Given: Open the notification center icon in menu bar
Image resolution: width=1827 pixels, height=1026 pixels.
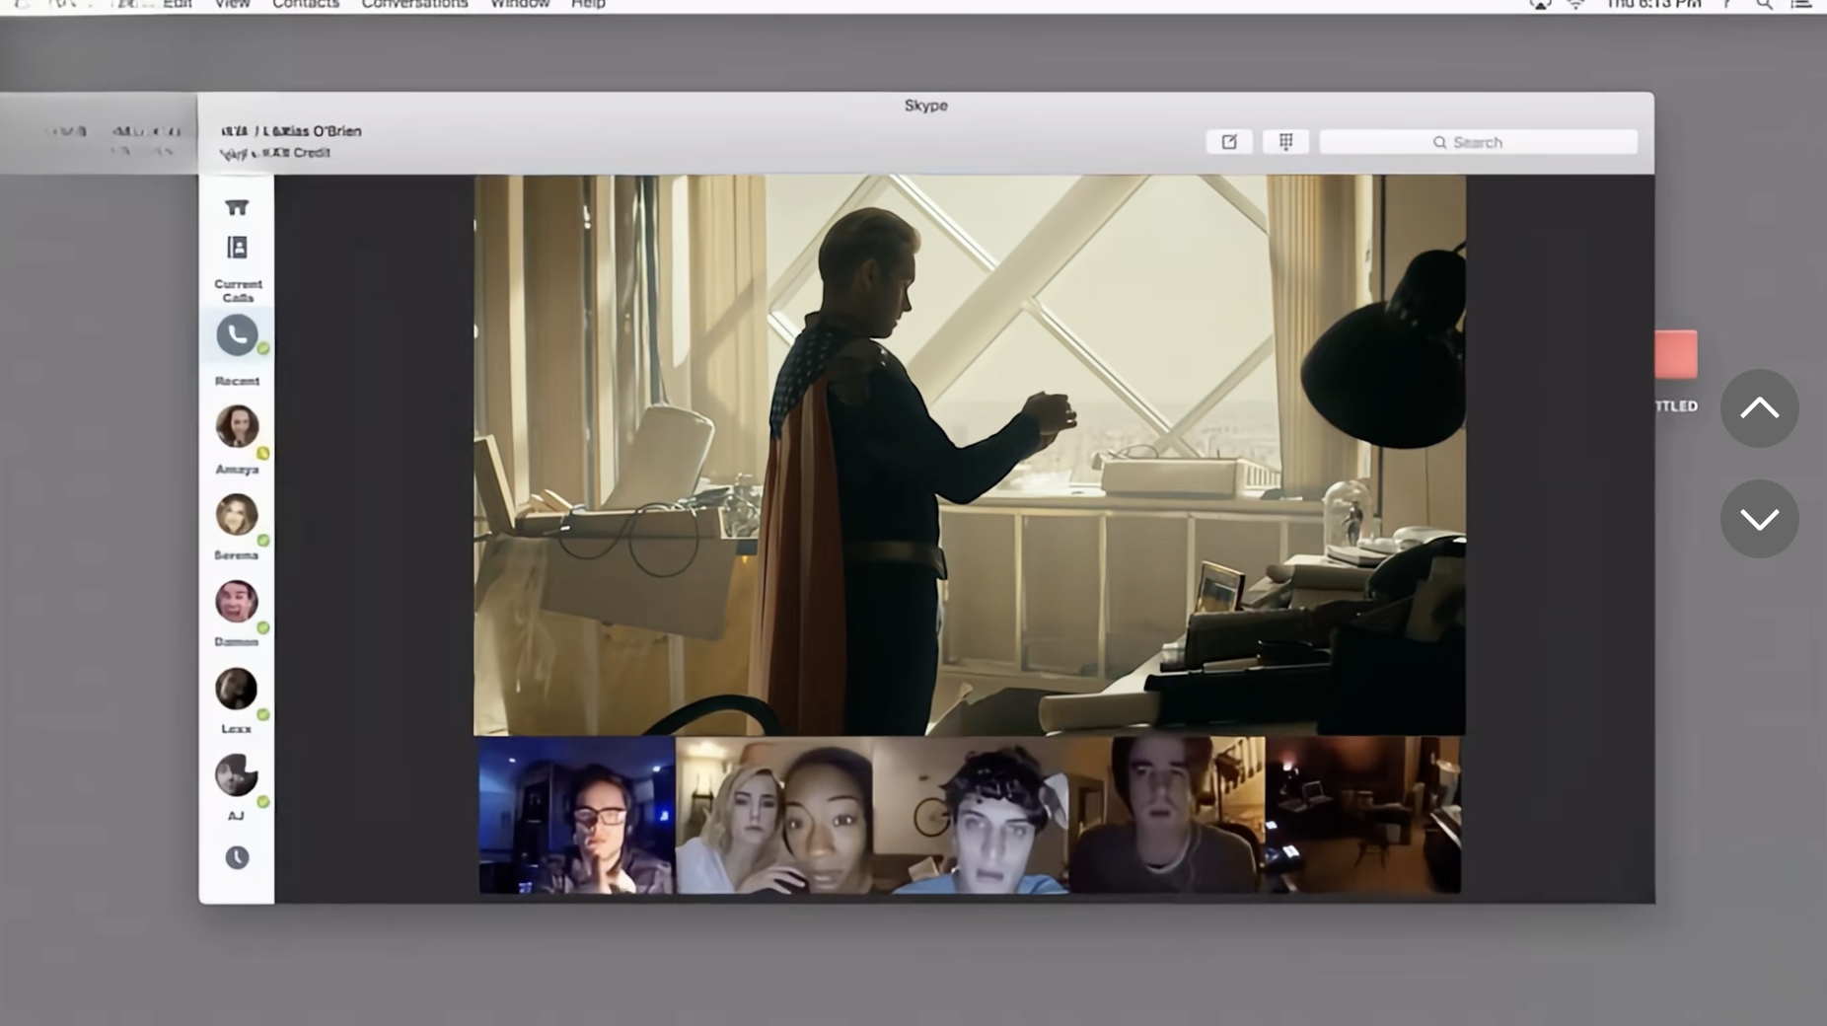Looking at the screenshot, I should click(1801, 4).
